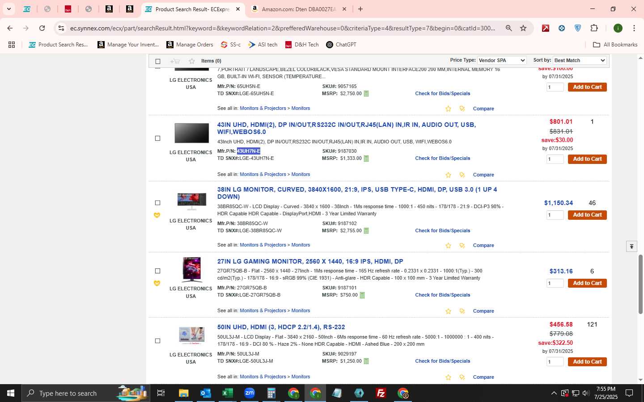Check the box for the 43IN UHD monitor
The height and width of the screenshot is (402, 644).
click(157, 138)
